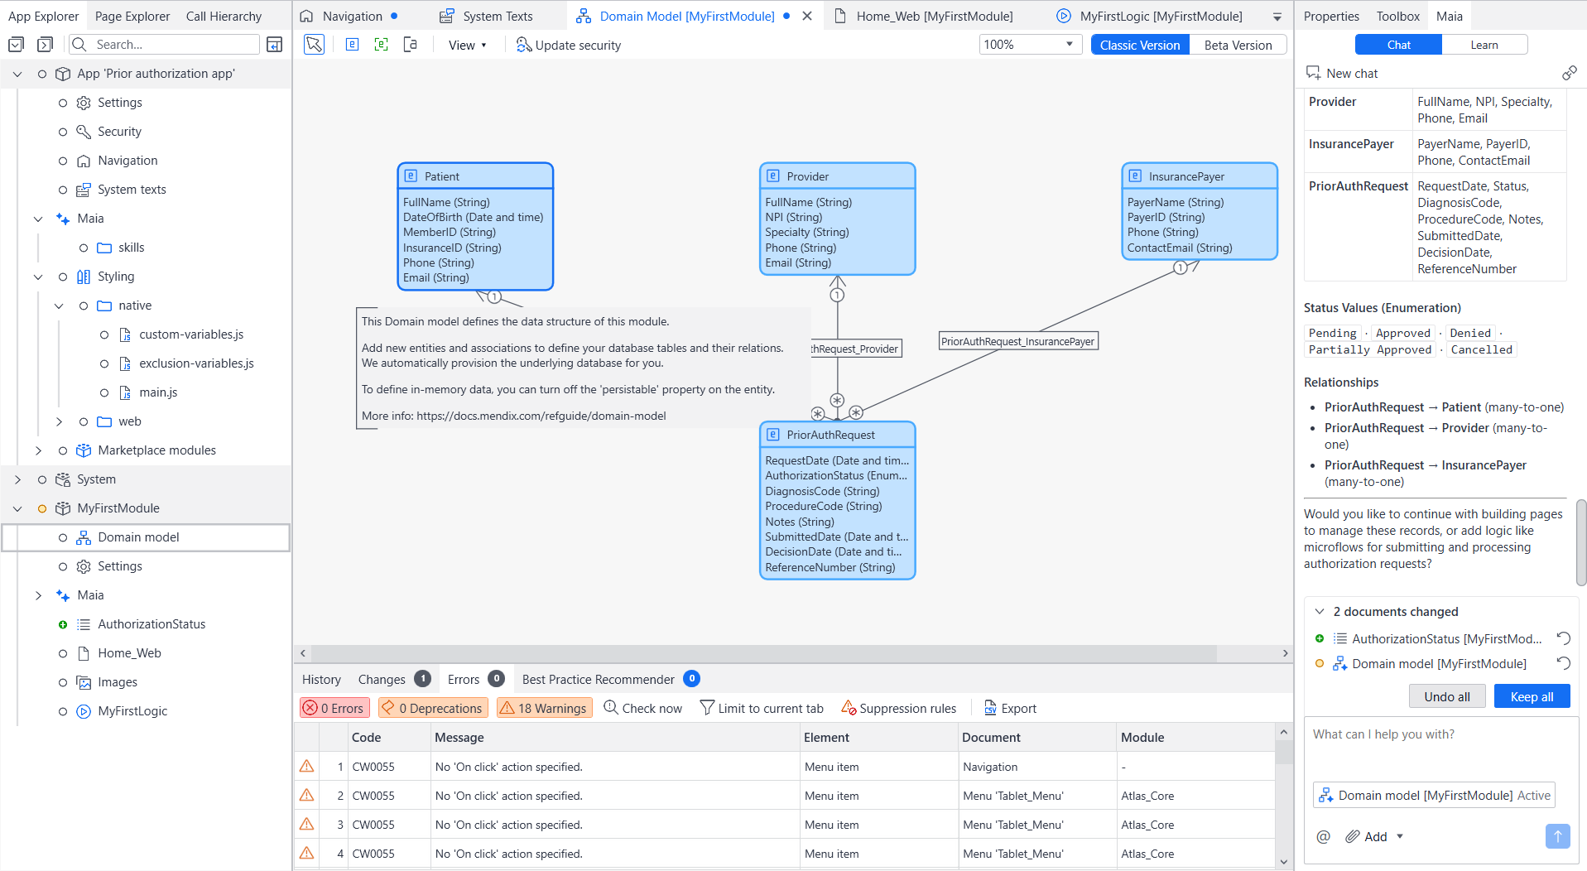Click the PriorAuthRequest entity icon

pyautogui.click(x=772, y=435)
